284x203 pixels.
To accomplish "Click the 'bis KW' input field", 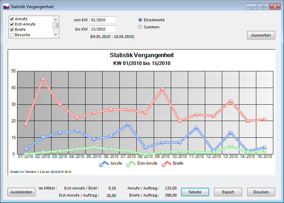I will point(103,29).
